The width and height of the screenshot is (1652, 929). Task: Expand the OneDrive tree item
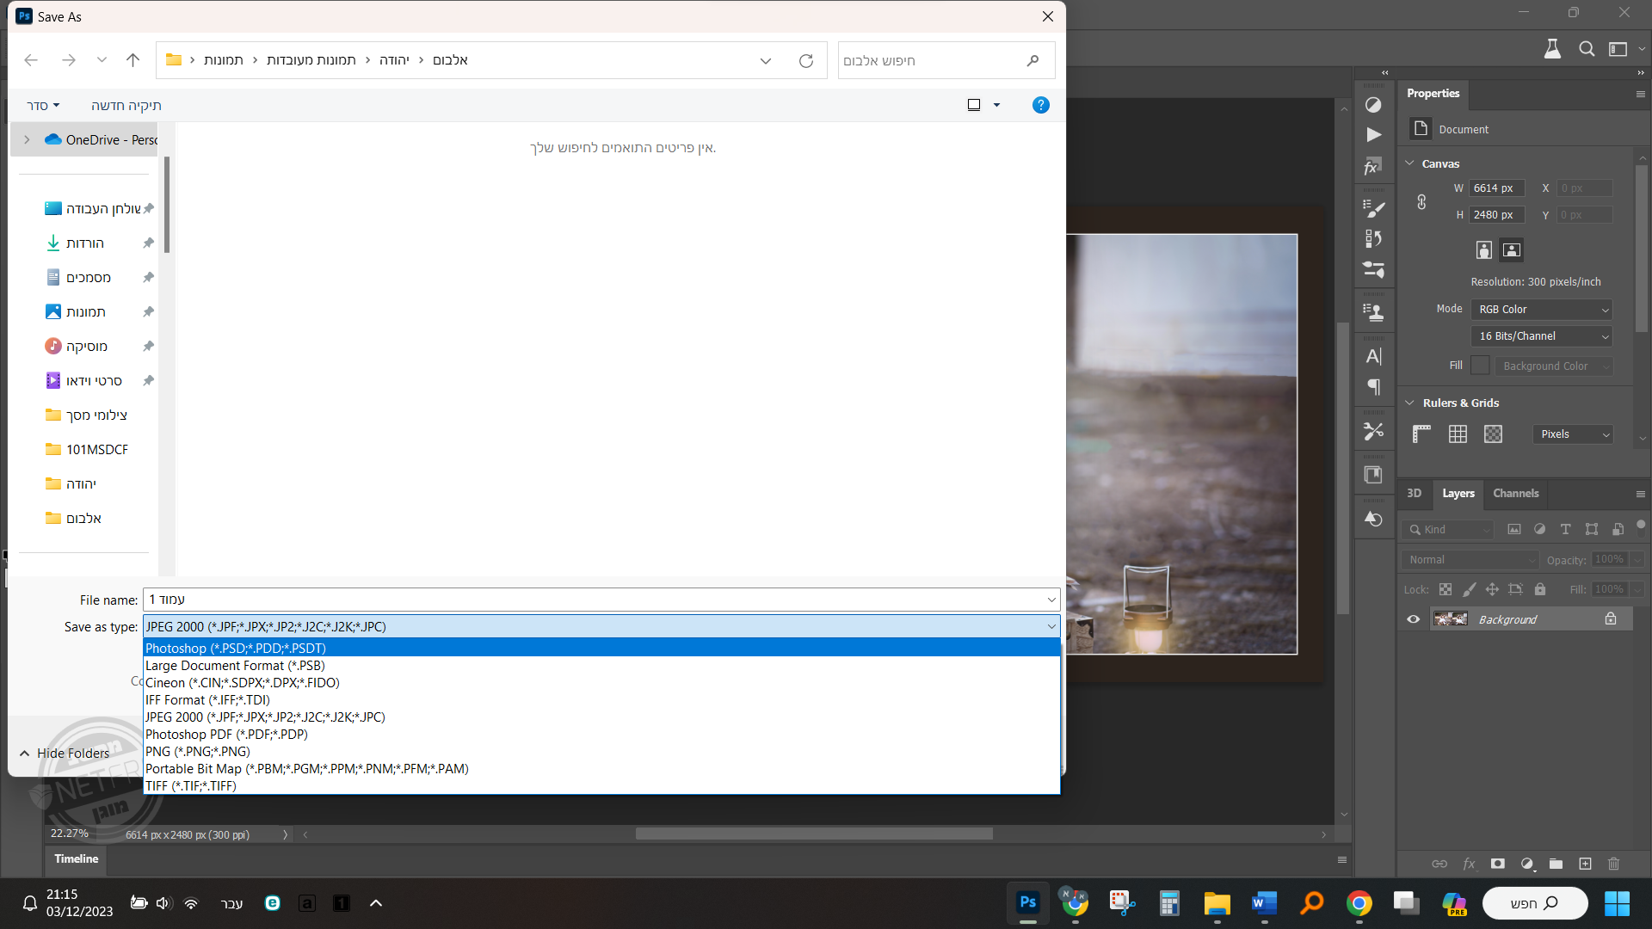(x=27, y=139)
